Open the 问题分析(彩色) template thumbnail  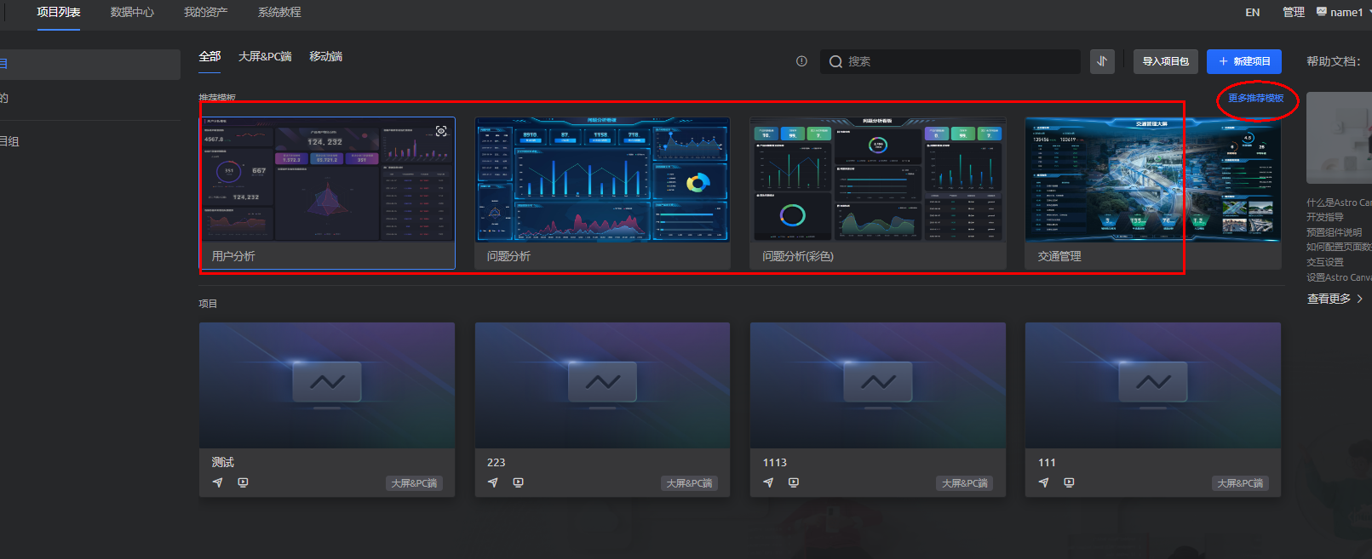(878, 180)
